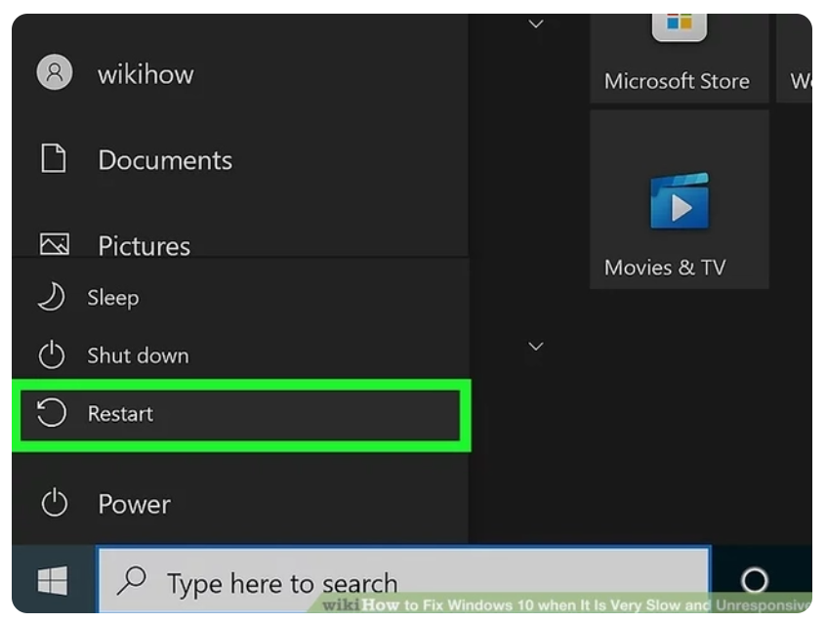Collapse the tile group using the top chevron
Screen dimensions: 826x623
point(535,23)
